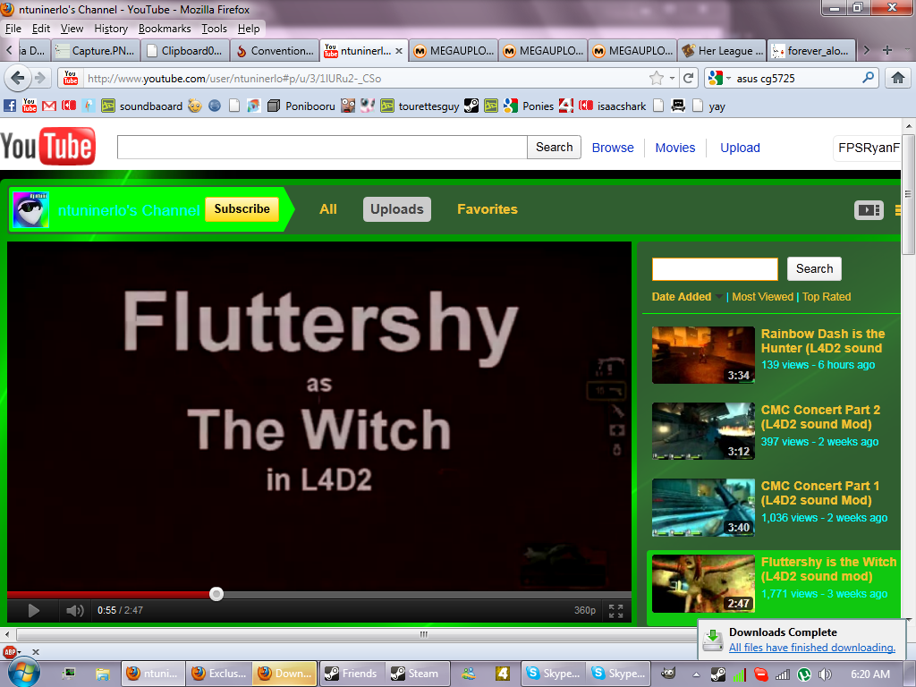
Task: Open the CMC Concert Part 1 thumbnail
Action: pos(703,507)
